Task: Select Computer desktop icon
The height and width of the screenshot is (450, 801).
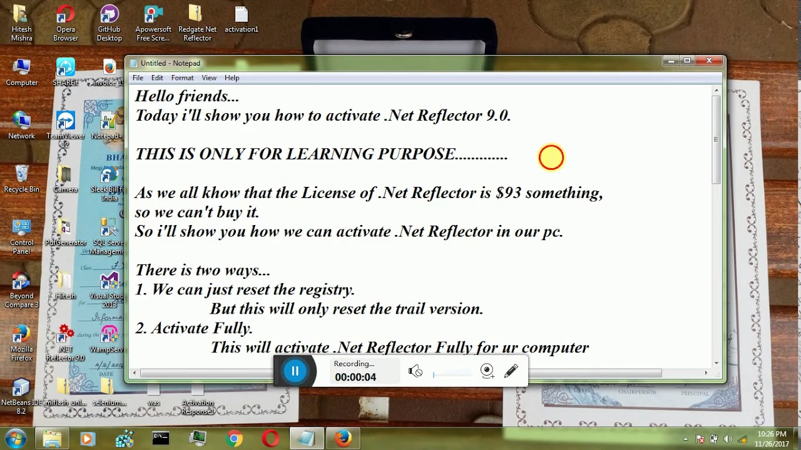Action: (x=21, y=72)
